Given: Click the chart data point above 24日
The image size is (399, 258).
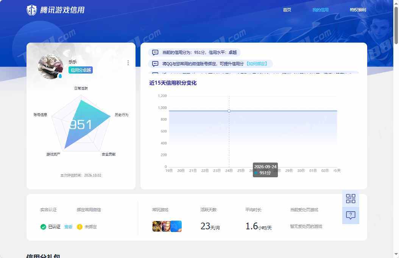Looking at the screenshot, I should [229, 111].
